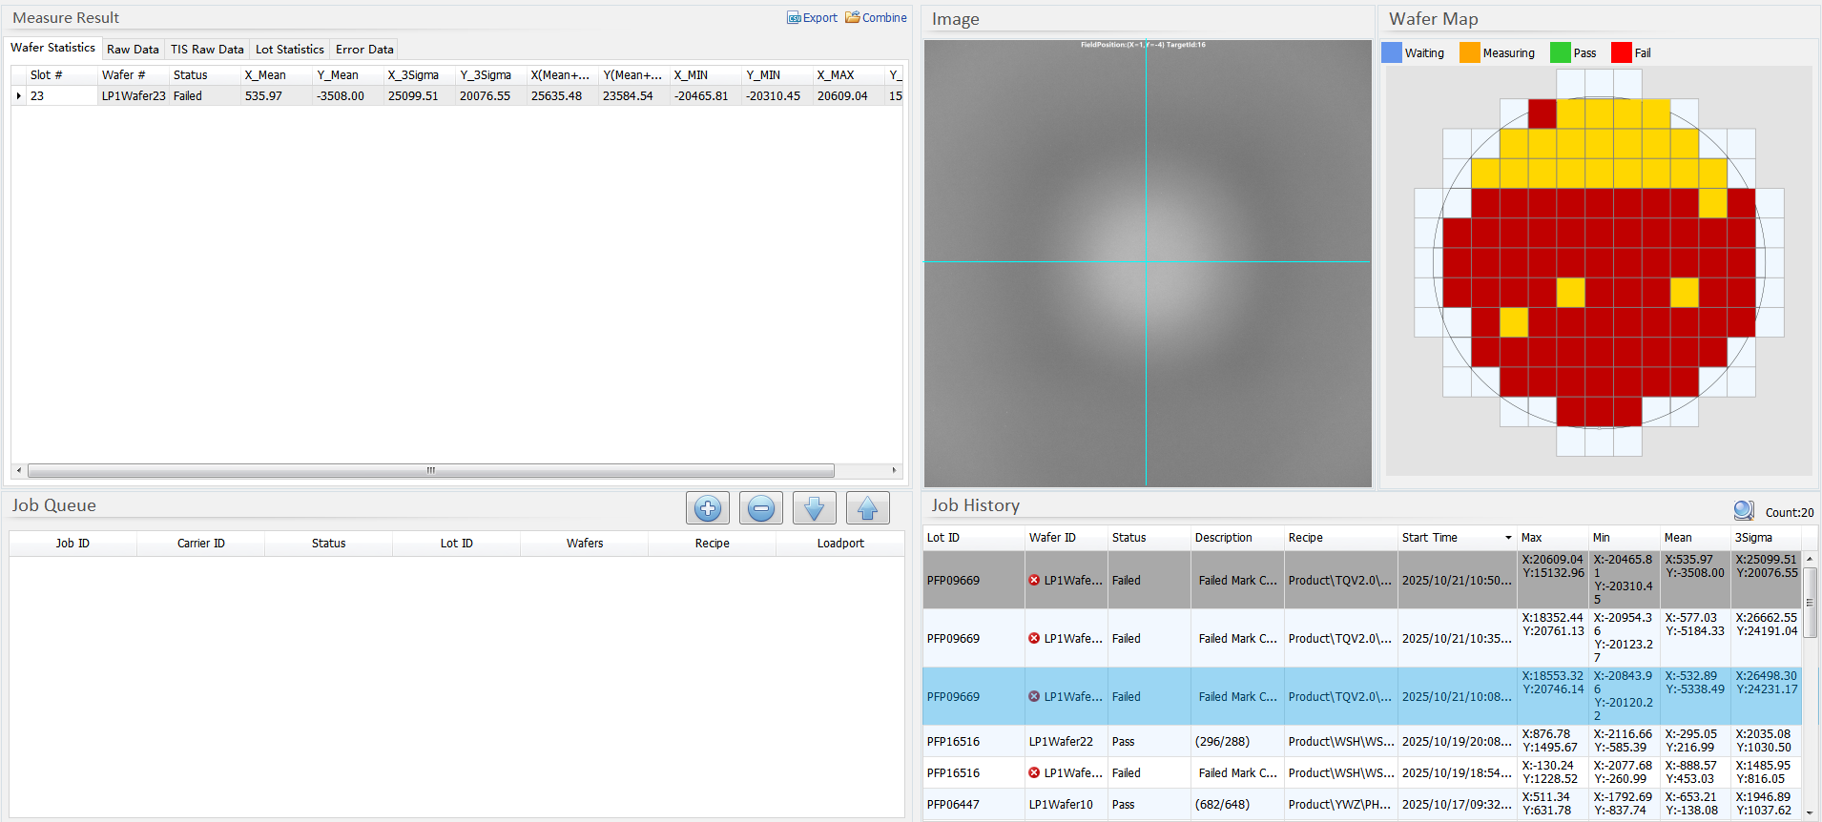Image resolution: width=1822 pixels, height=822 pixels.
Task: Click red error icon in first history row
Action: tap(1034, 580)
